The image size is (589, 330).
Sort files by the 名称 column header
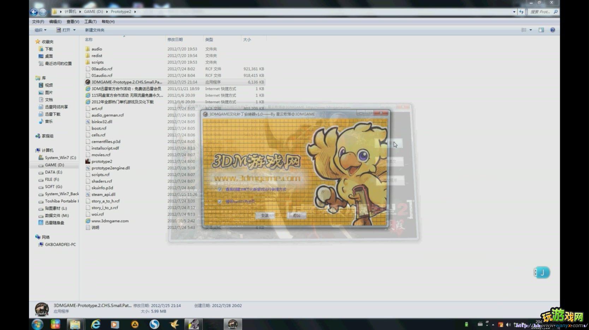click(x=89, y=40)
